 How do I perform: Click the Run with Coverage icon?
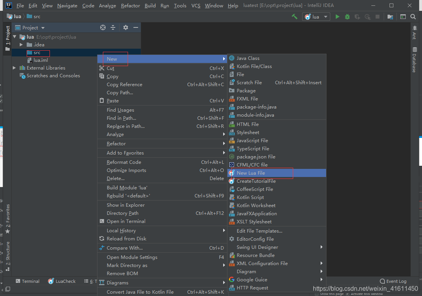357,17
